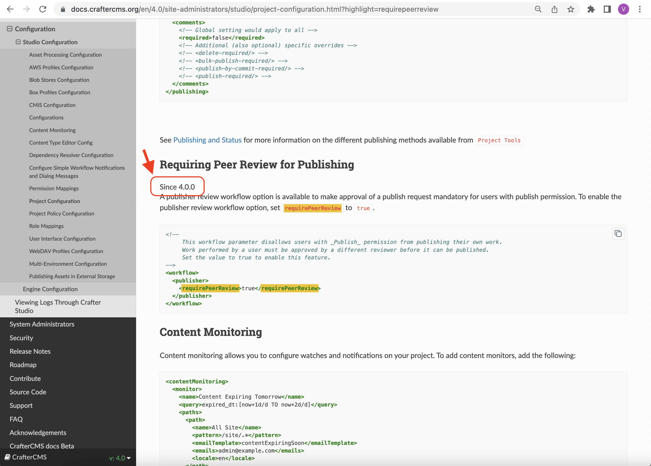Open the FAQ page

click(16, 419)
